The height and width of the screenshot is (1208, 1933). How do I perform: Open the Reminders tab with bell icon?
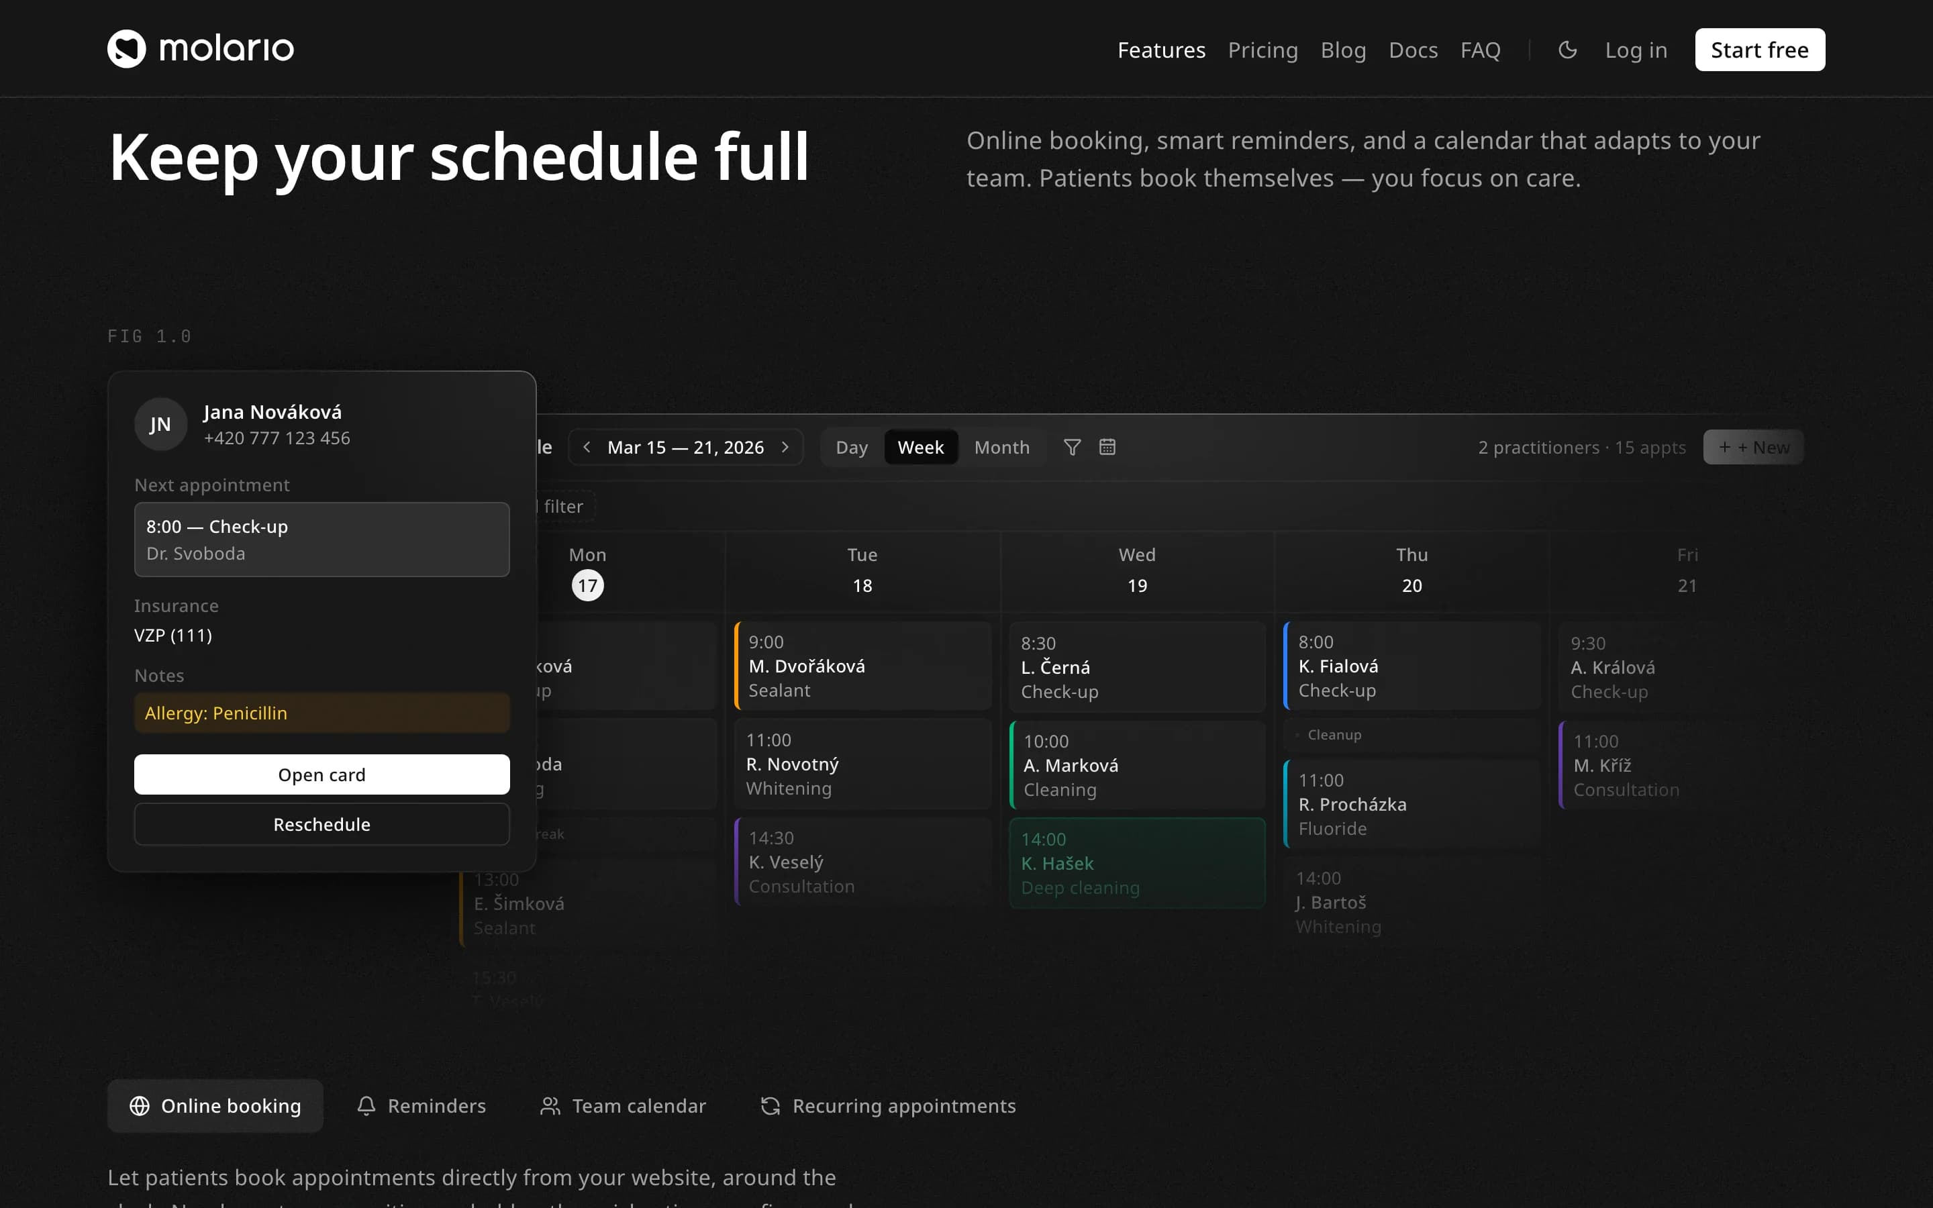pos(421,1106)
